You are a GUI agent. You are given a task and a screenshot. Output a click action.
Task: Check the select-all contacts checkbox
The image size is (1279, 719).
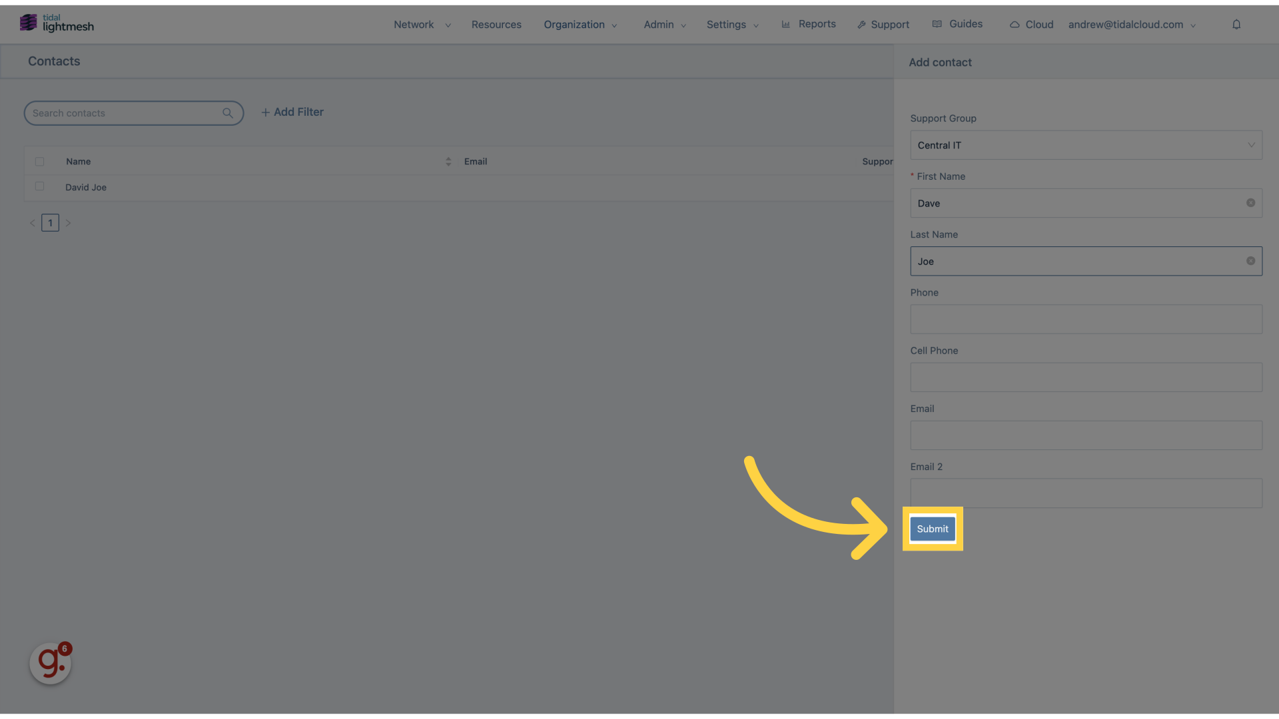(39, 160)
